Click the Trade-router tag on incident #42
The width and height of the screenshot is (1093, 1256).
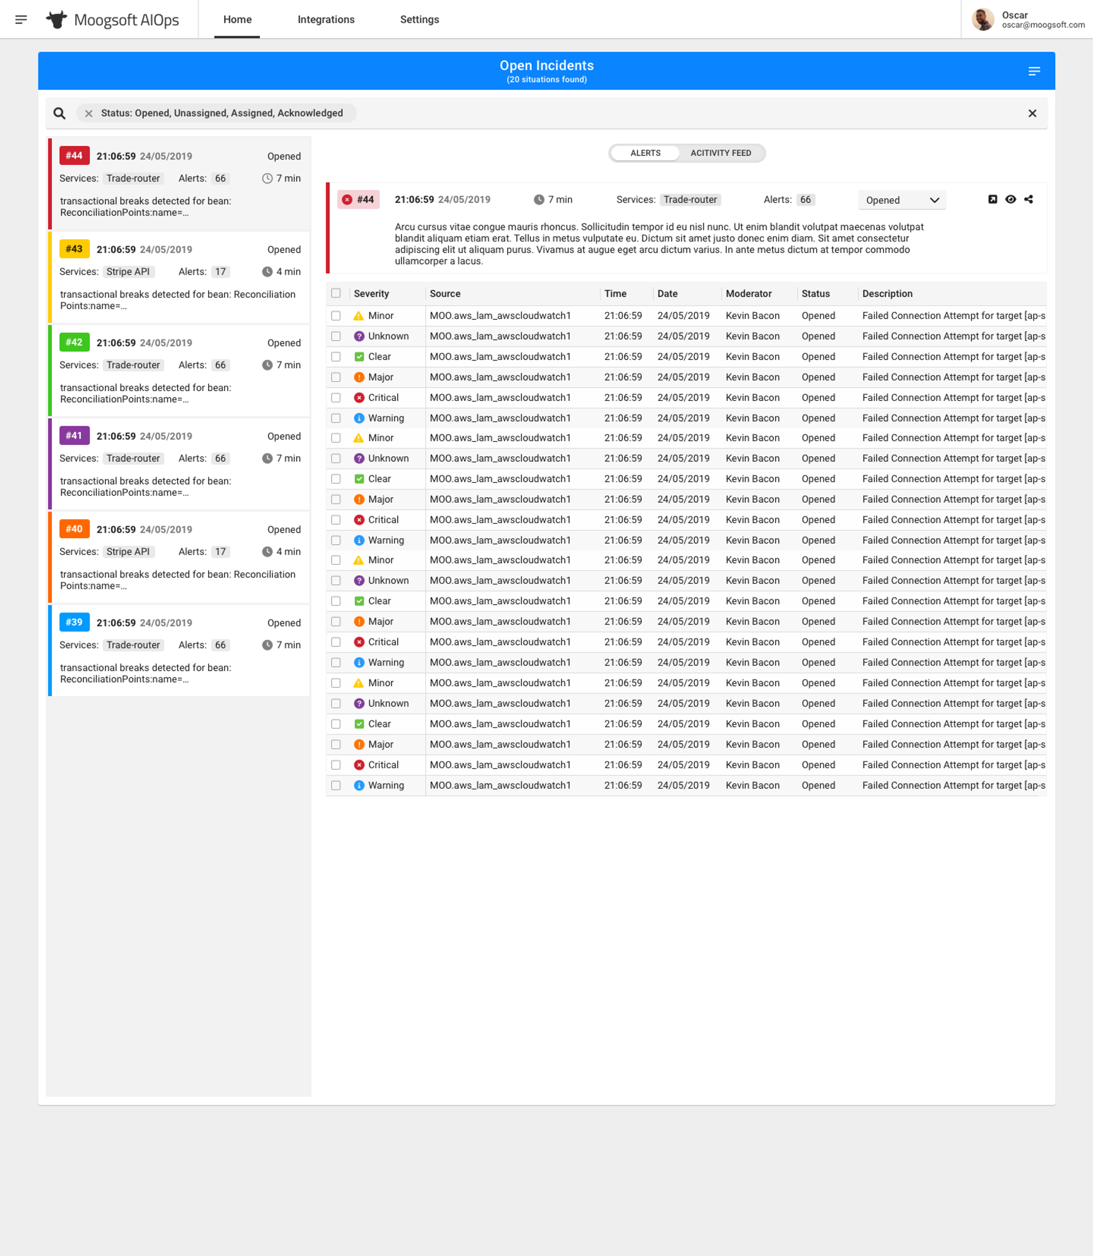tap(133, 365)
